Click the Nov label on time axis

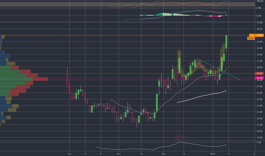coord(119,154)
